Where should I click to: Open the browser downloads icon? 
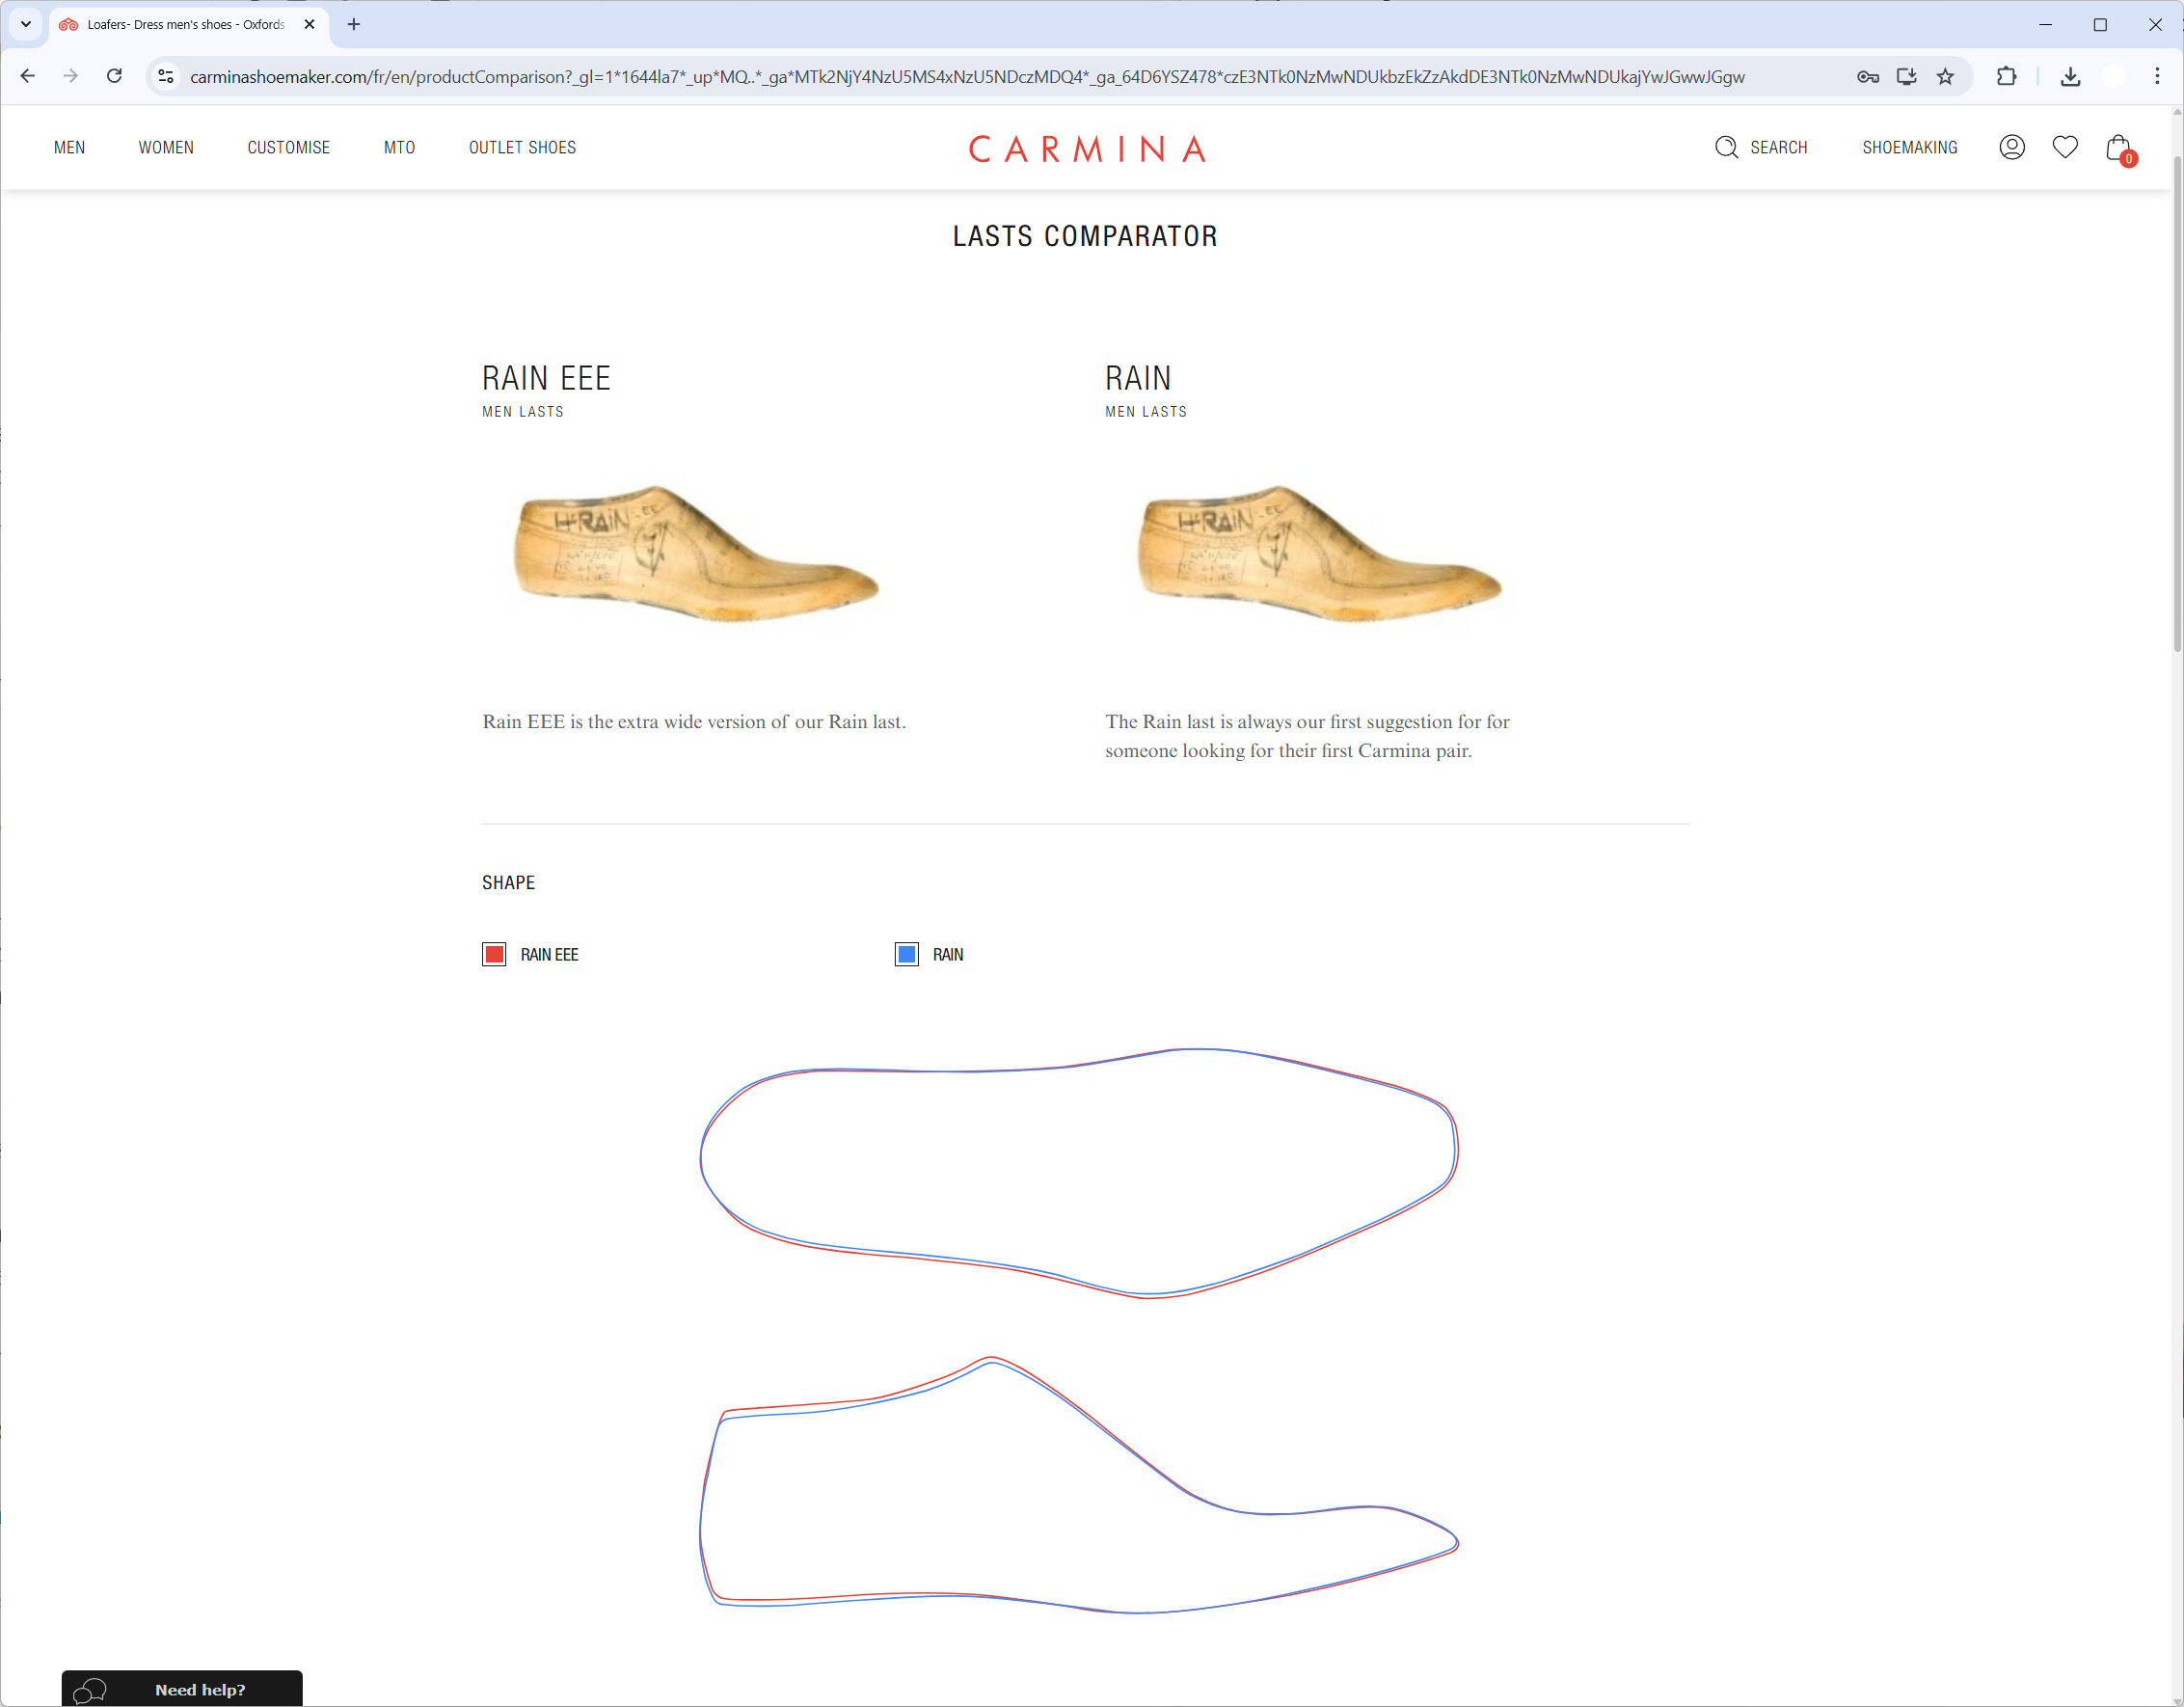[2070, 77]
